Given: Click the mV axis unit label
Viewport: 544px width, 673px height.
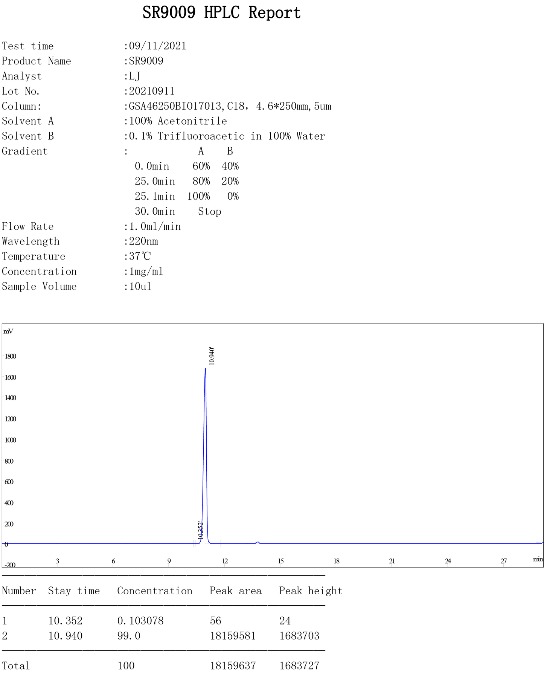Looking at the screenshot, I should (x=8, y=331).
